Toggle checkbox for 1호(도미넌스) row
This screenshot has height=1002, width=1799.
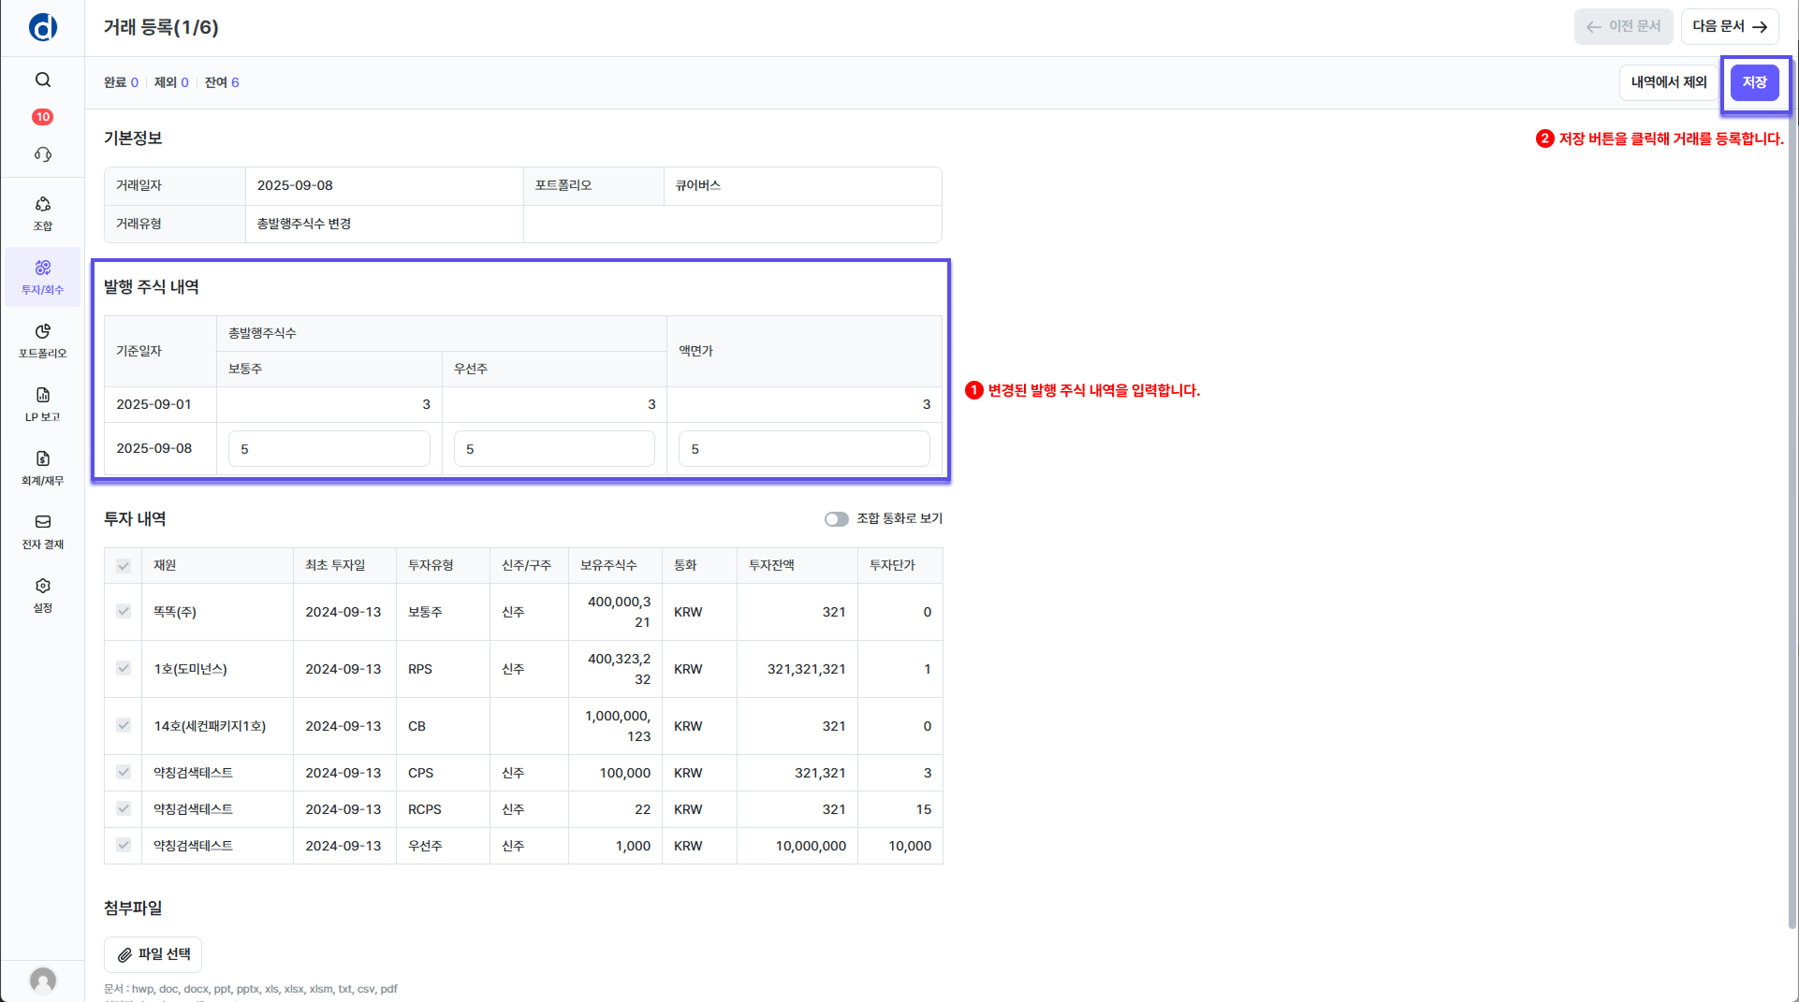click(x=124, y=669)
